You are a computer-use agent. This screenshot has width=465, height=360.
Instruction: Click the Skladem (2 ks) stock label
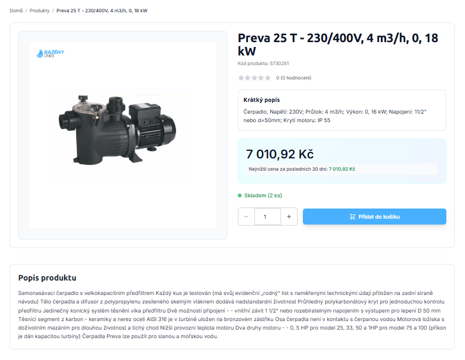(x=264, y=195)
